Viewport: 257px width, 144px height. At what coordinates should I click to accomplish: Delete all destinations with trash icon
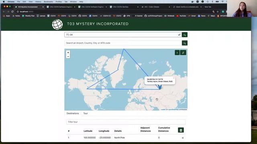[181, 130]
